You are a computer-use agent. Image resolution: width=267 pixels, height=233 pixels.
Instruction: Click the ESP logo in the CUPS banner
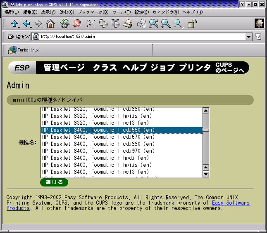click(x=22, y=68)
